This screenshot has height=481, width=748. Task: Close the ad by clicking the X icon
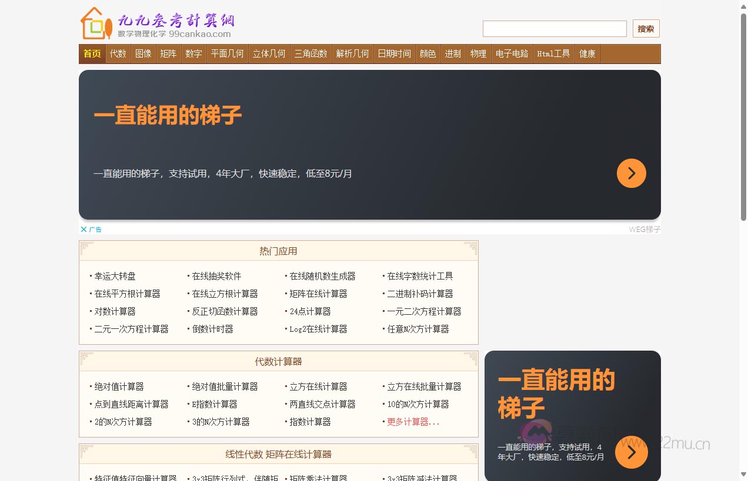click(x=84, y=229)
